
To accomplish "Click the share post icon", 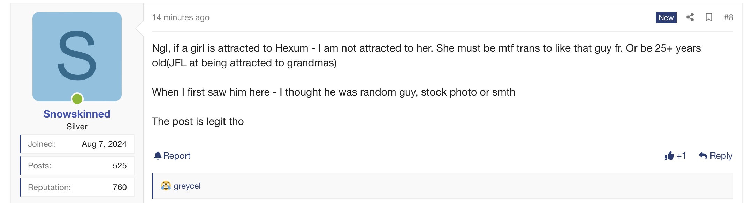I will [690, 17].
